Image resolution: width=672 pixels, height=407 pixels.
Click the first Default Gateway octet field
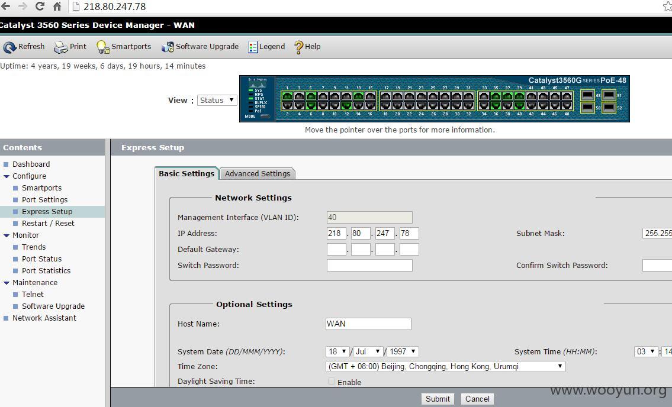tap(336, 249)
